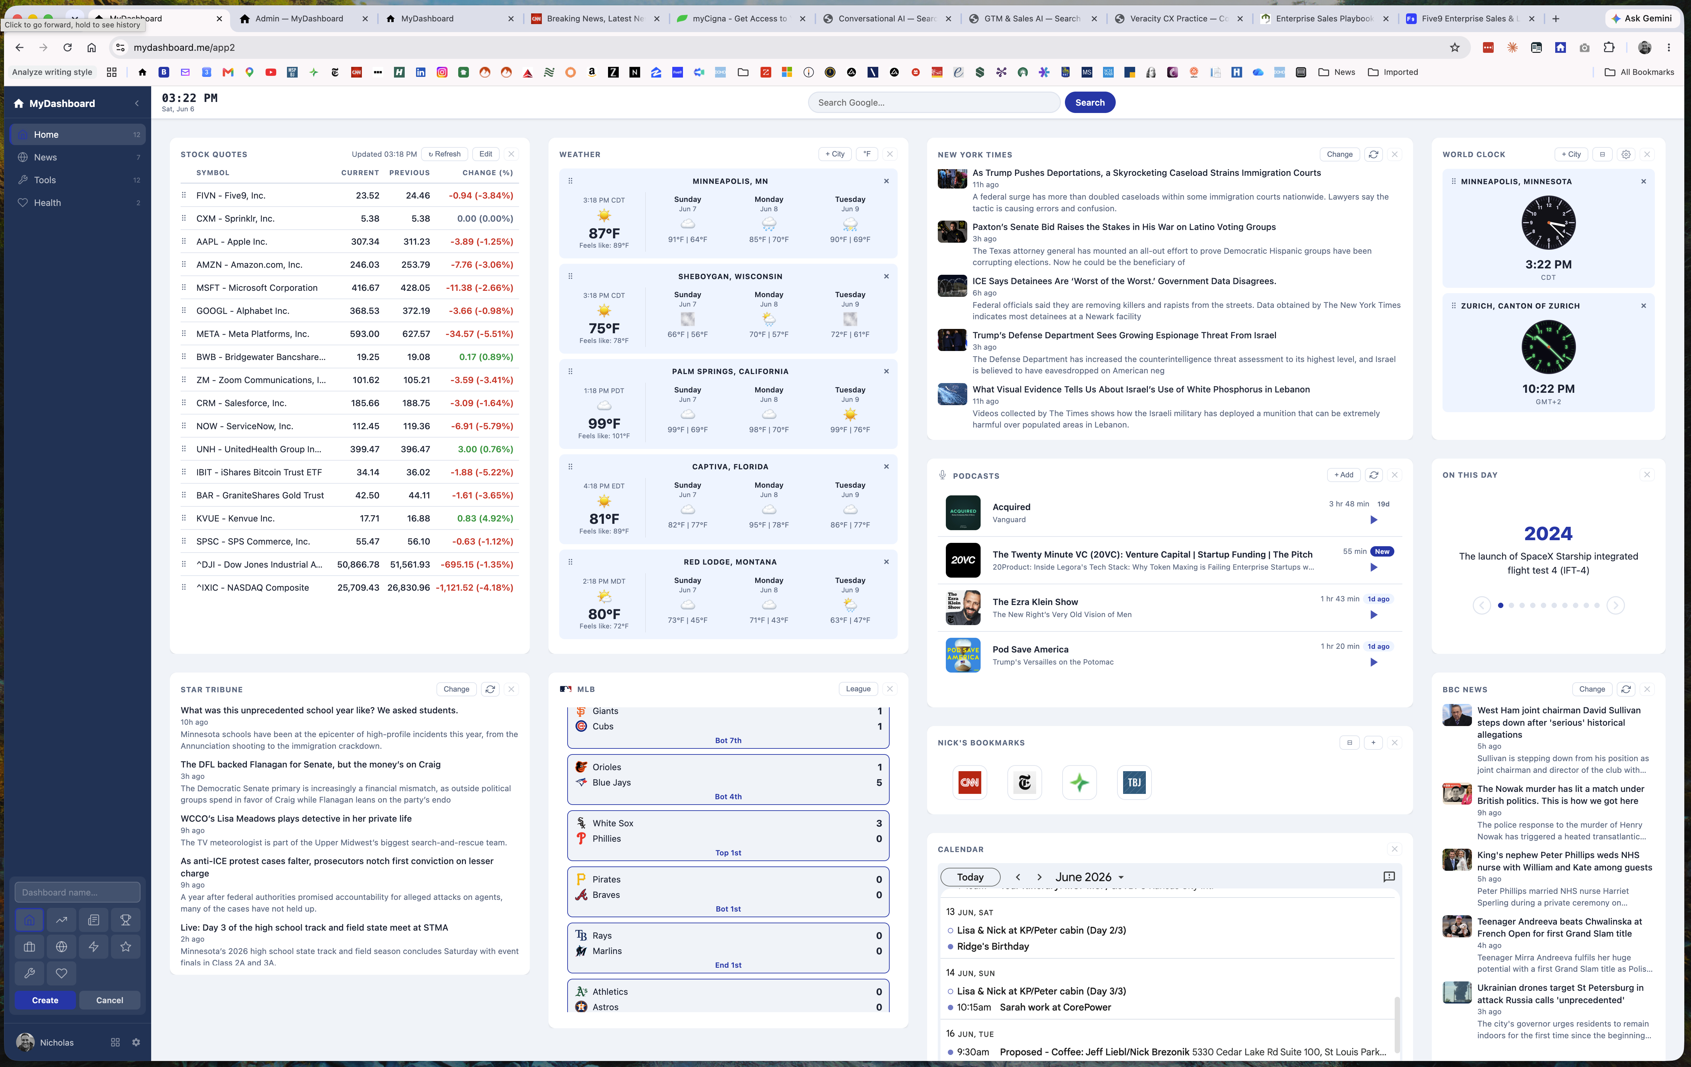Screen dimensions: 1691x1067
Task: Toggle the World Clock layout view
Action: (1602, 154)
